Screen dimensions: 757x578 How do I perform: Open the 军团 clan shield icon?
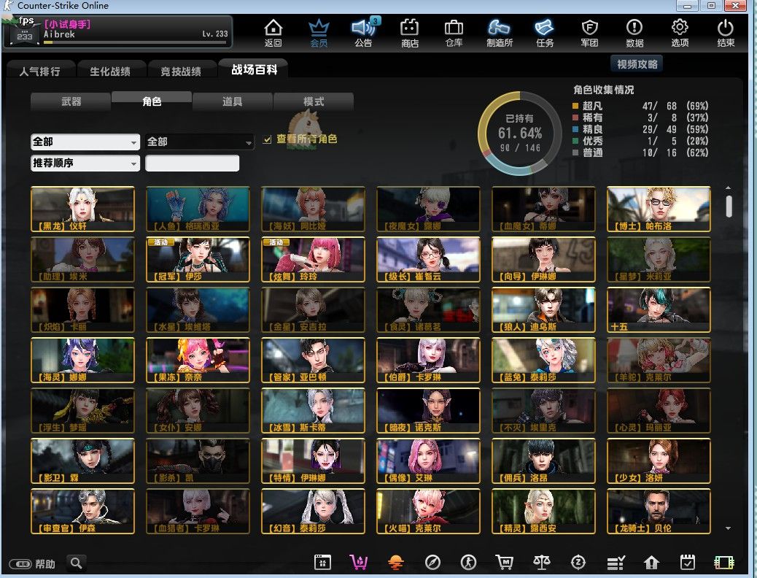pos(589,33)
